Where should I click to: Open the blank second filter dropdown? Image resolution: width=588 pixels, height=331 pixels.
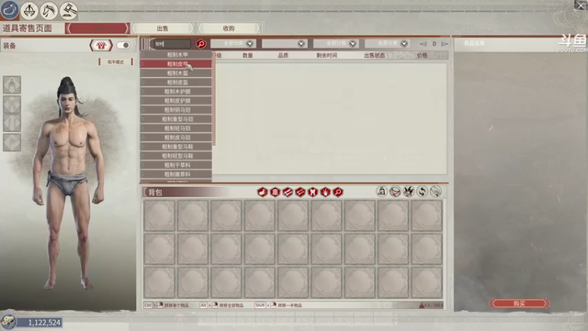click(x=284, y=43)
